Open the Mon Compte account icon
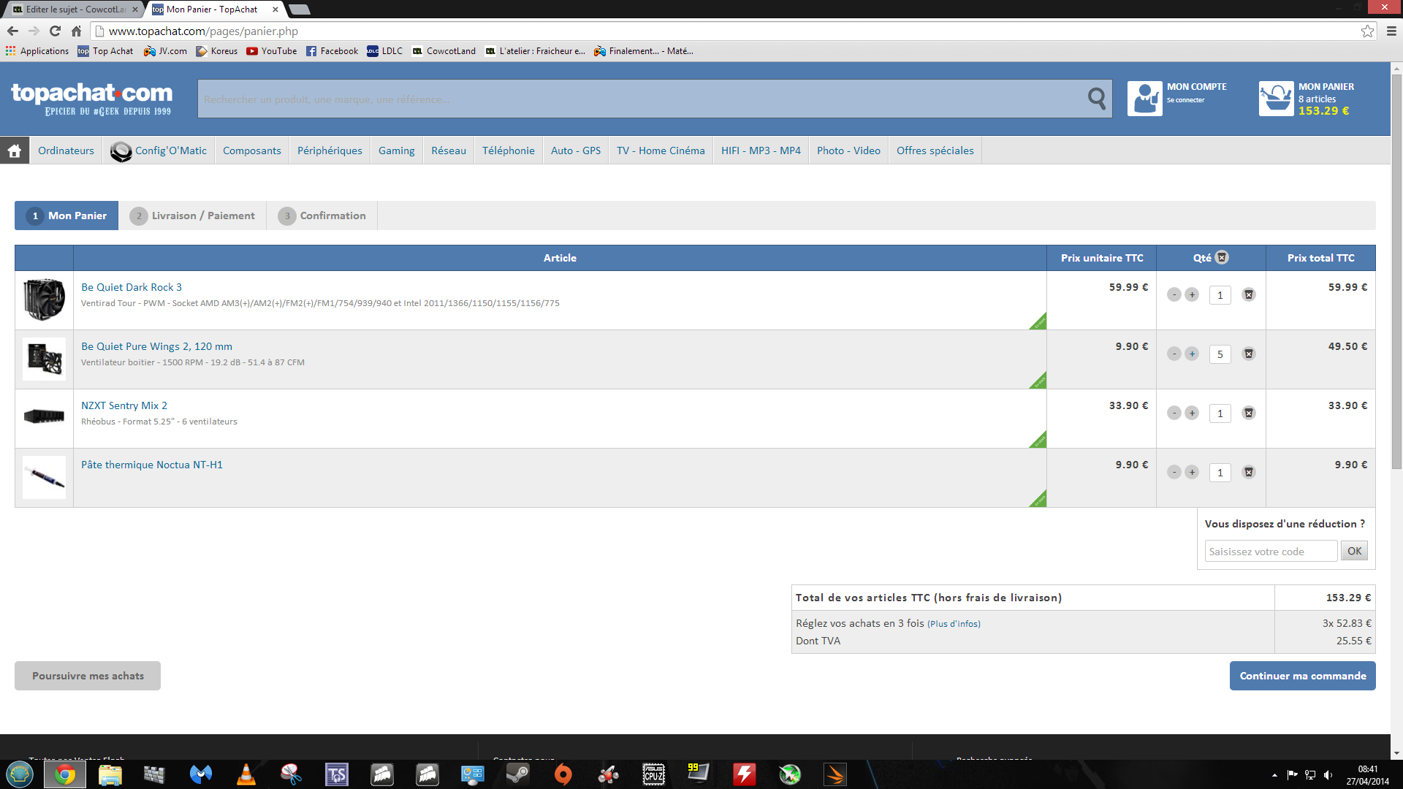The height and width of the screenshot is (789, 1403). [1145, 99]
